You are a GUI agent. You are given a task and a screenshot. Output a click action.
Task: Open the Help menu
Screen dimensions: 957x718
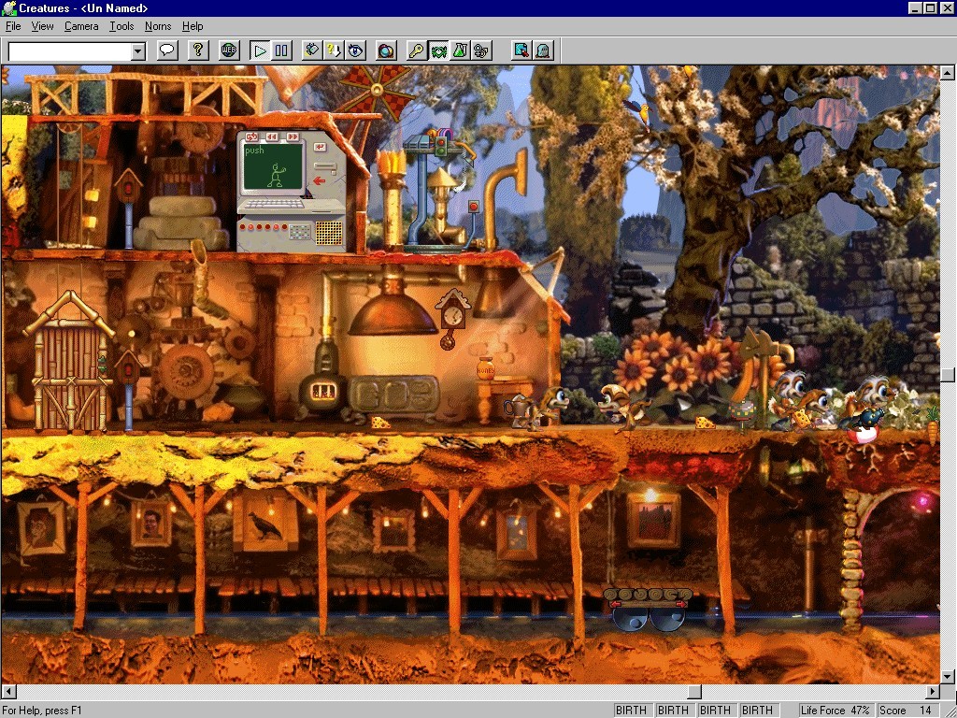click(x=193, y=26)
